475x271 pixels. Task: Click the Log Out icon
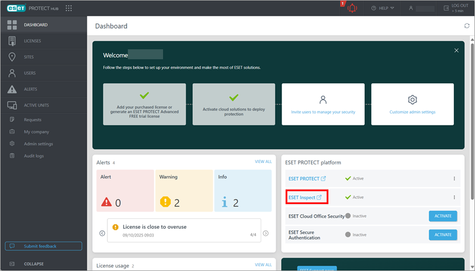pos(446,8)
